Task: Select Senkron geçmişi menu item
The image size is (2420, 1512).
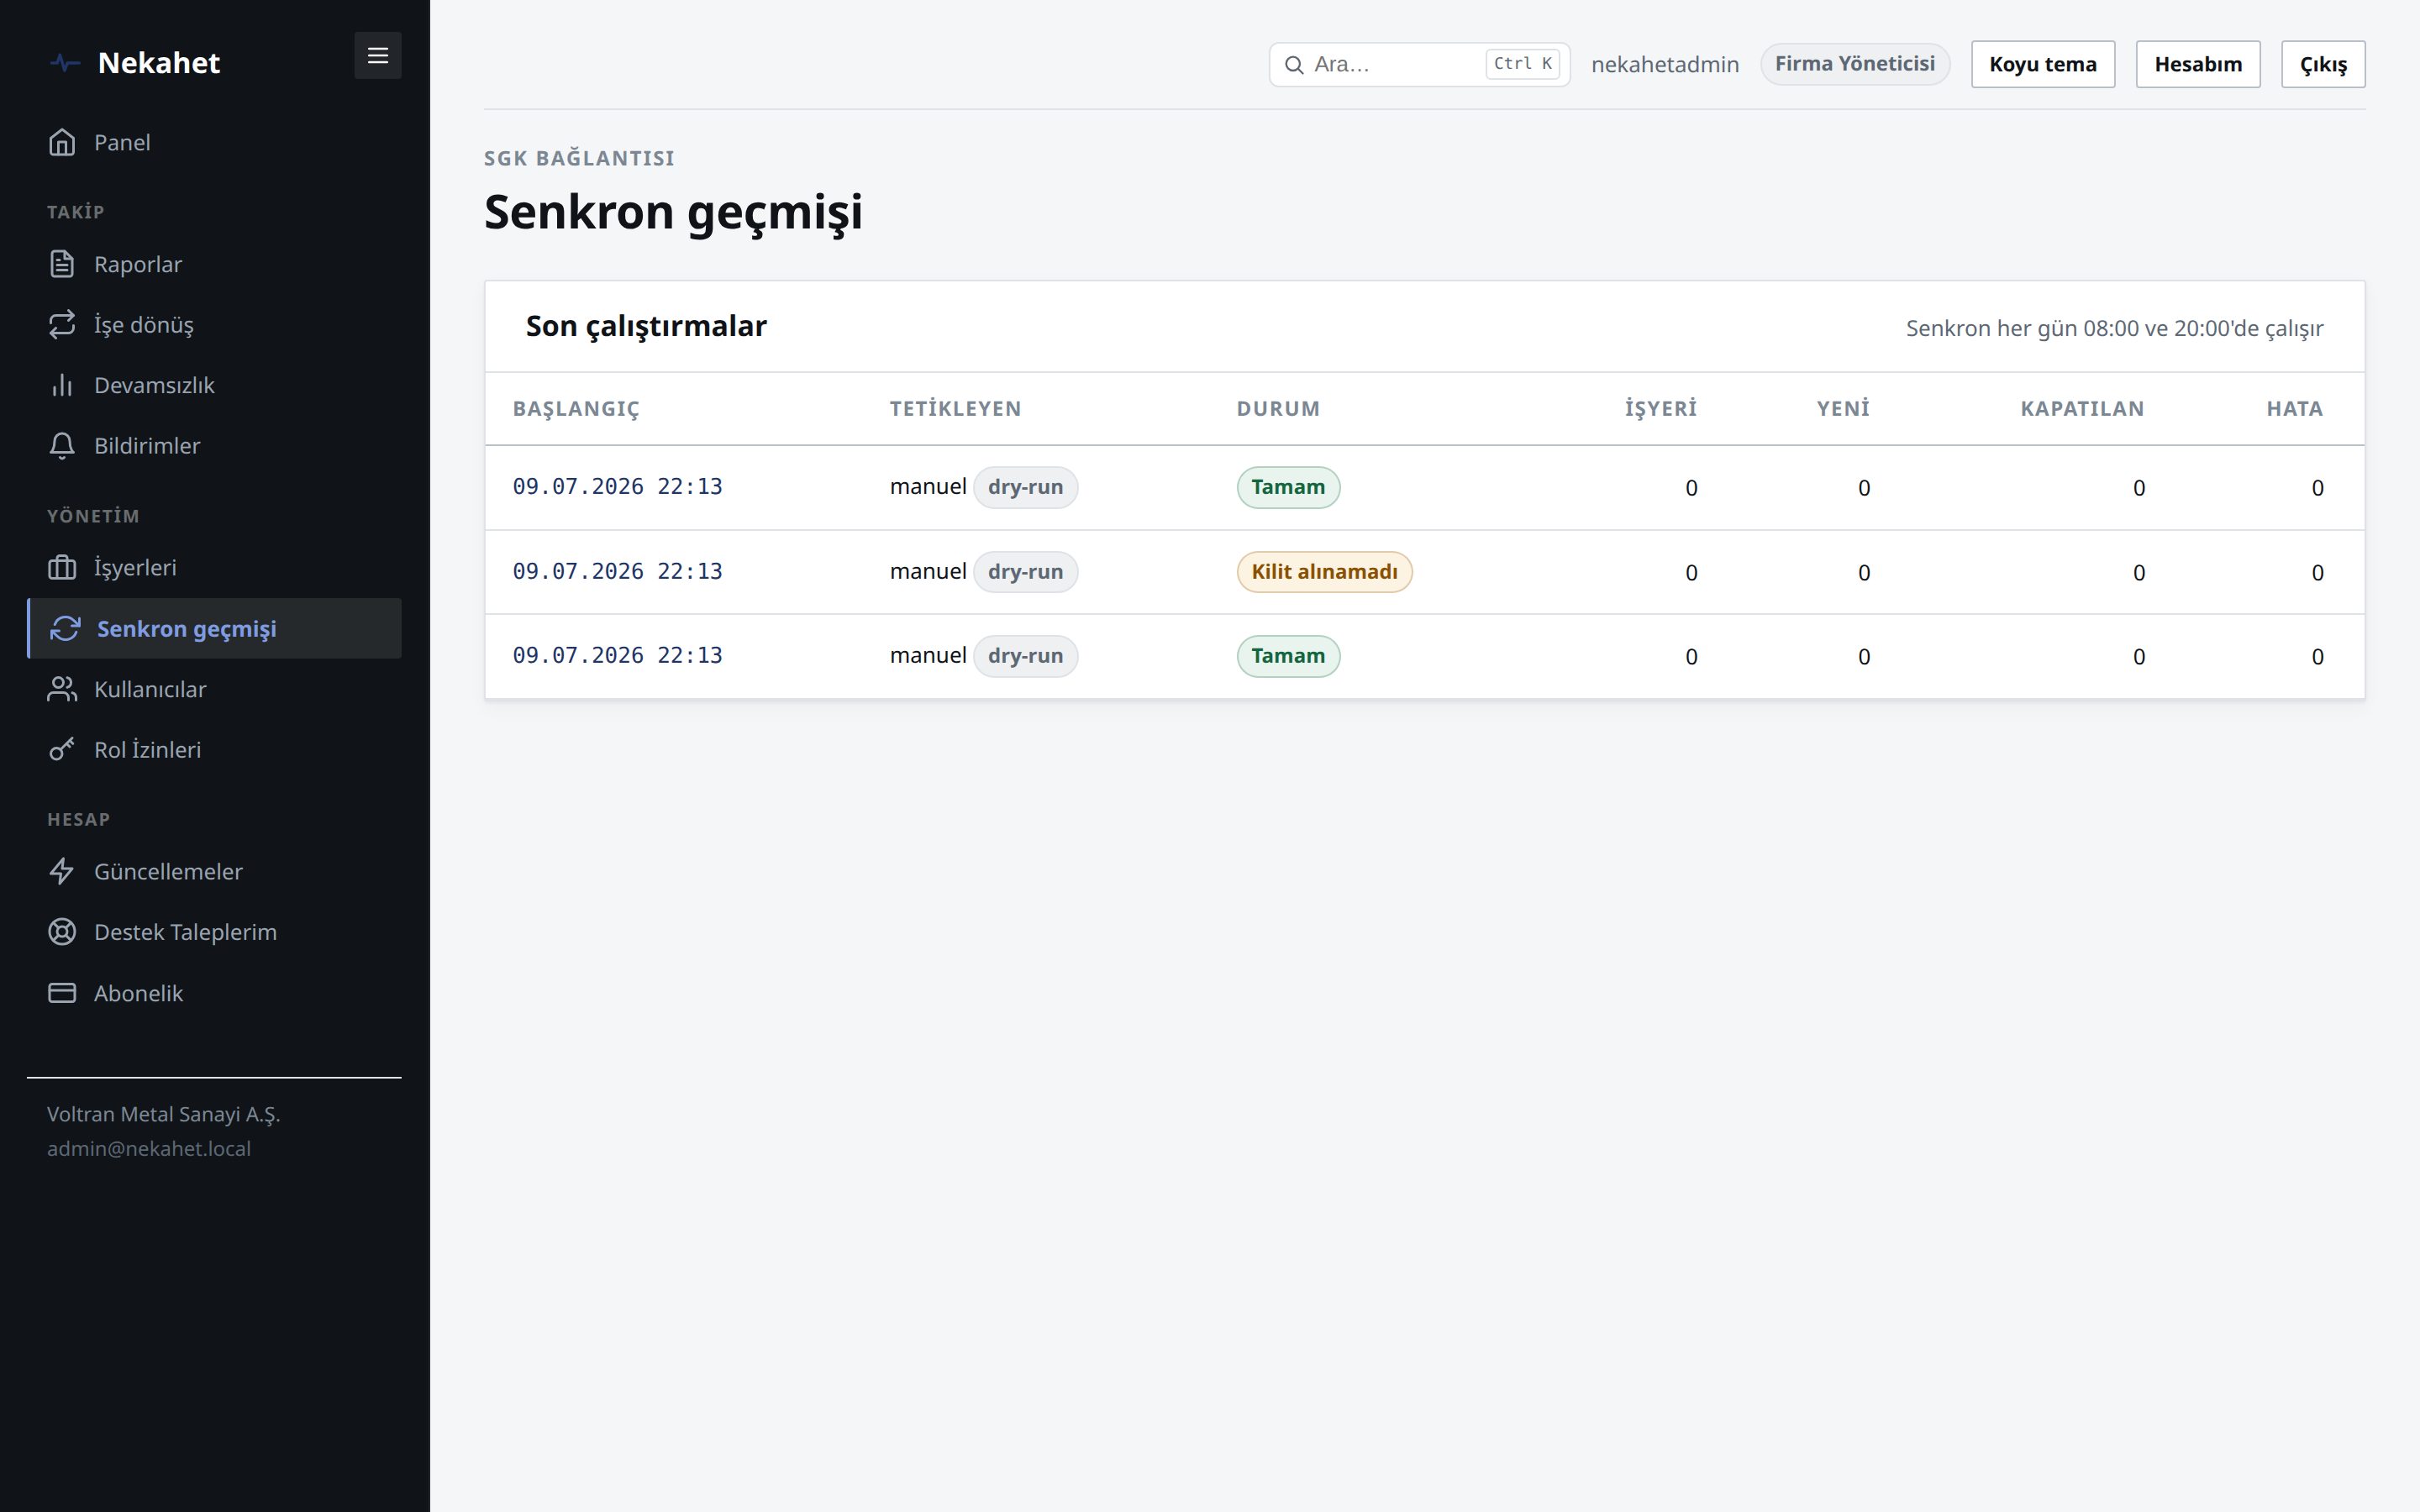Action: pyautogui.click(x=214, y=628)
